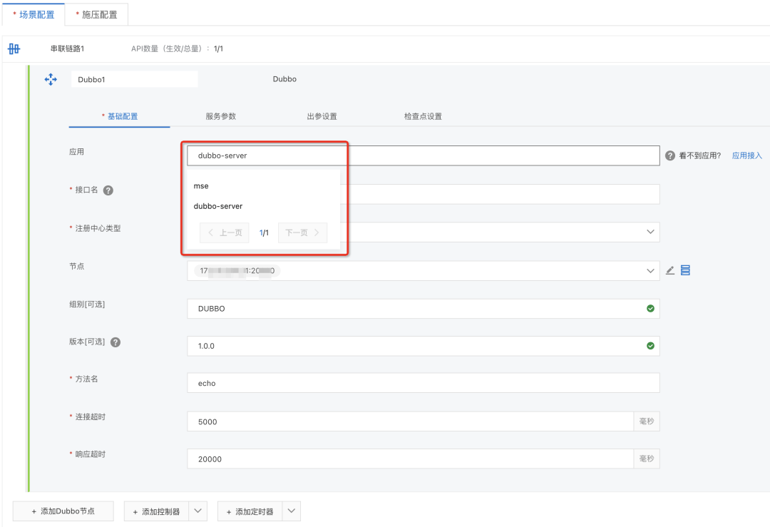Click the 添加Dubbo节点 button

(63, 511)
